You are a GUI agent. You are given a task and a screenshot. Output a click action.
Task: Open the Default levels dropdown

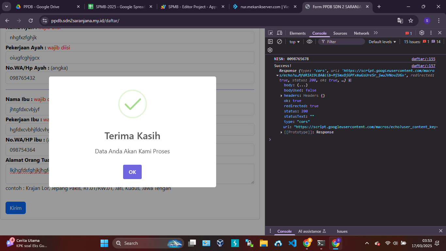click(382, 42)
